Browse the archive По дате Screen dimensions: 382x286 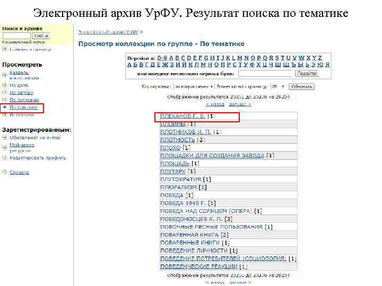(x=19, y=85)
